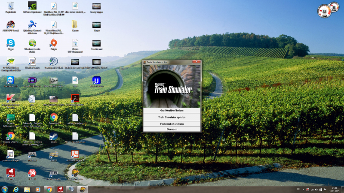Open Windows Loader desktop icon
The width and height of the screenshot is (344, 193).
click(x=32, y=46)
